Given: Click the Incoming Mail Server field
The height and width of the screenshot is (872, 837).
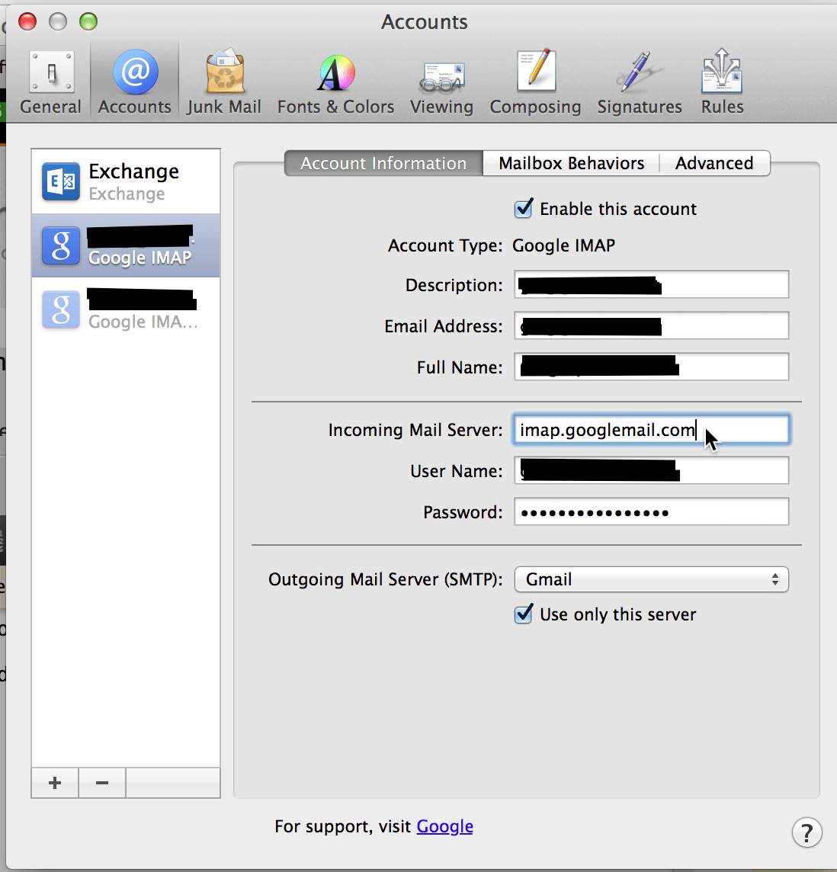Looking at the screenshot, I should (x=650, y=429).
